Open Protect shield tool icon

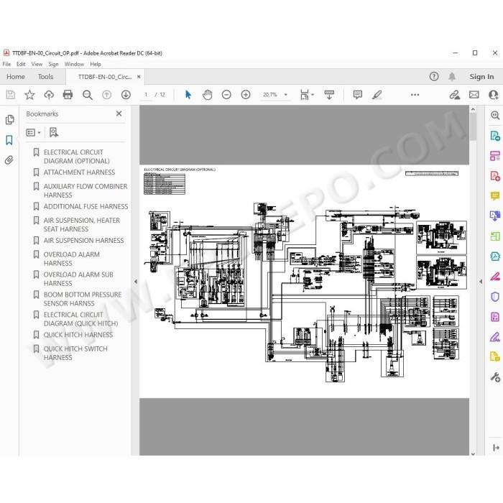pyautogui.click(x=494, y=297)
